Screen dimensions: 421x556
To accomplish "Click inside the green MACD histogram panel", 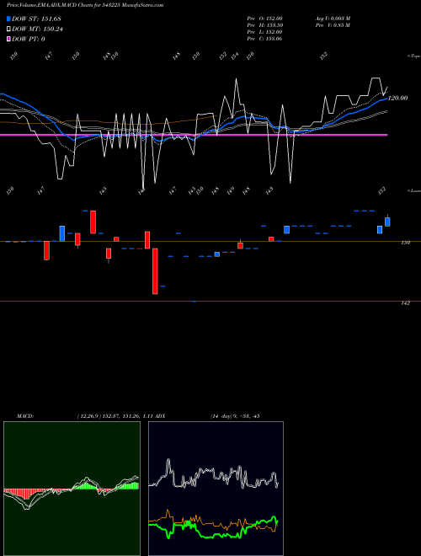I will [x=72, y=489].
